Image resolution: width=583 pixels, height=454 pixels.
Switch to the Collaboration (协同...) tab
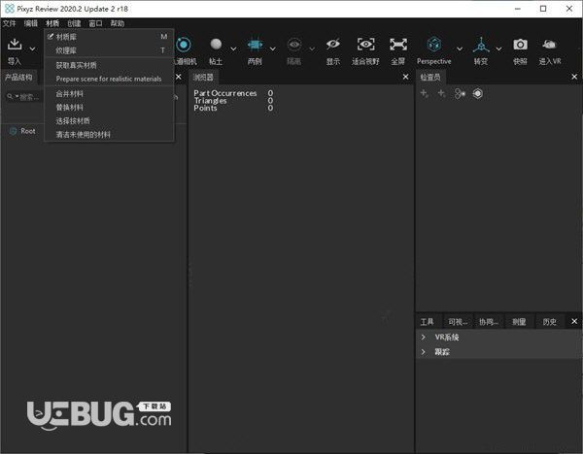(x=488, y=322)
